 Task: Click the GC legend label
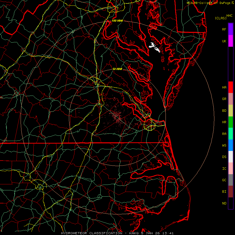click(224, 180)
